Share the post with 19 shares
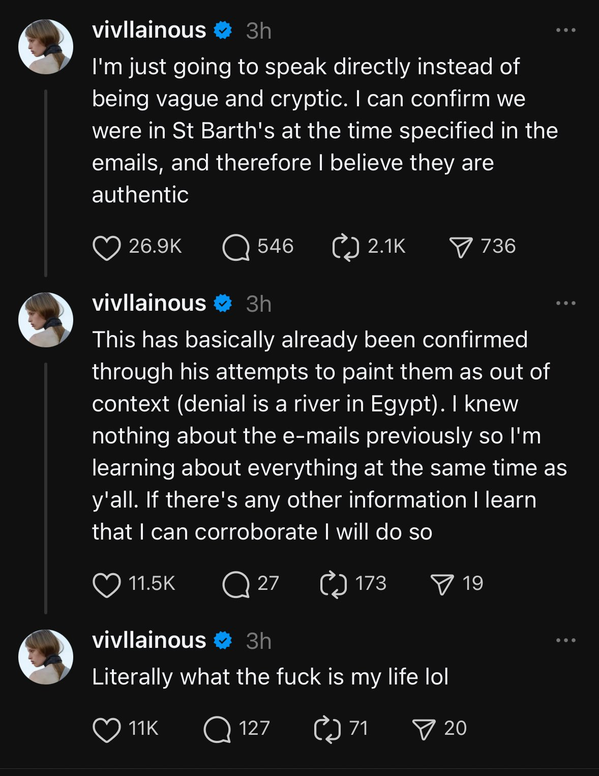This screenshot has height=776, width=599. pos(442,584)
